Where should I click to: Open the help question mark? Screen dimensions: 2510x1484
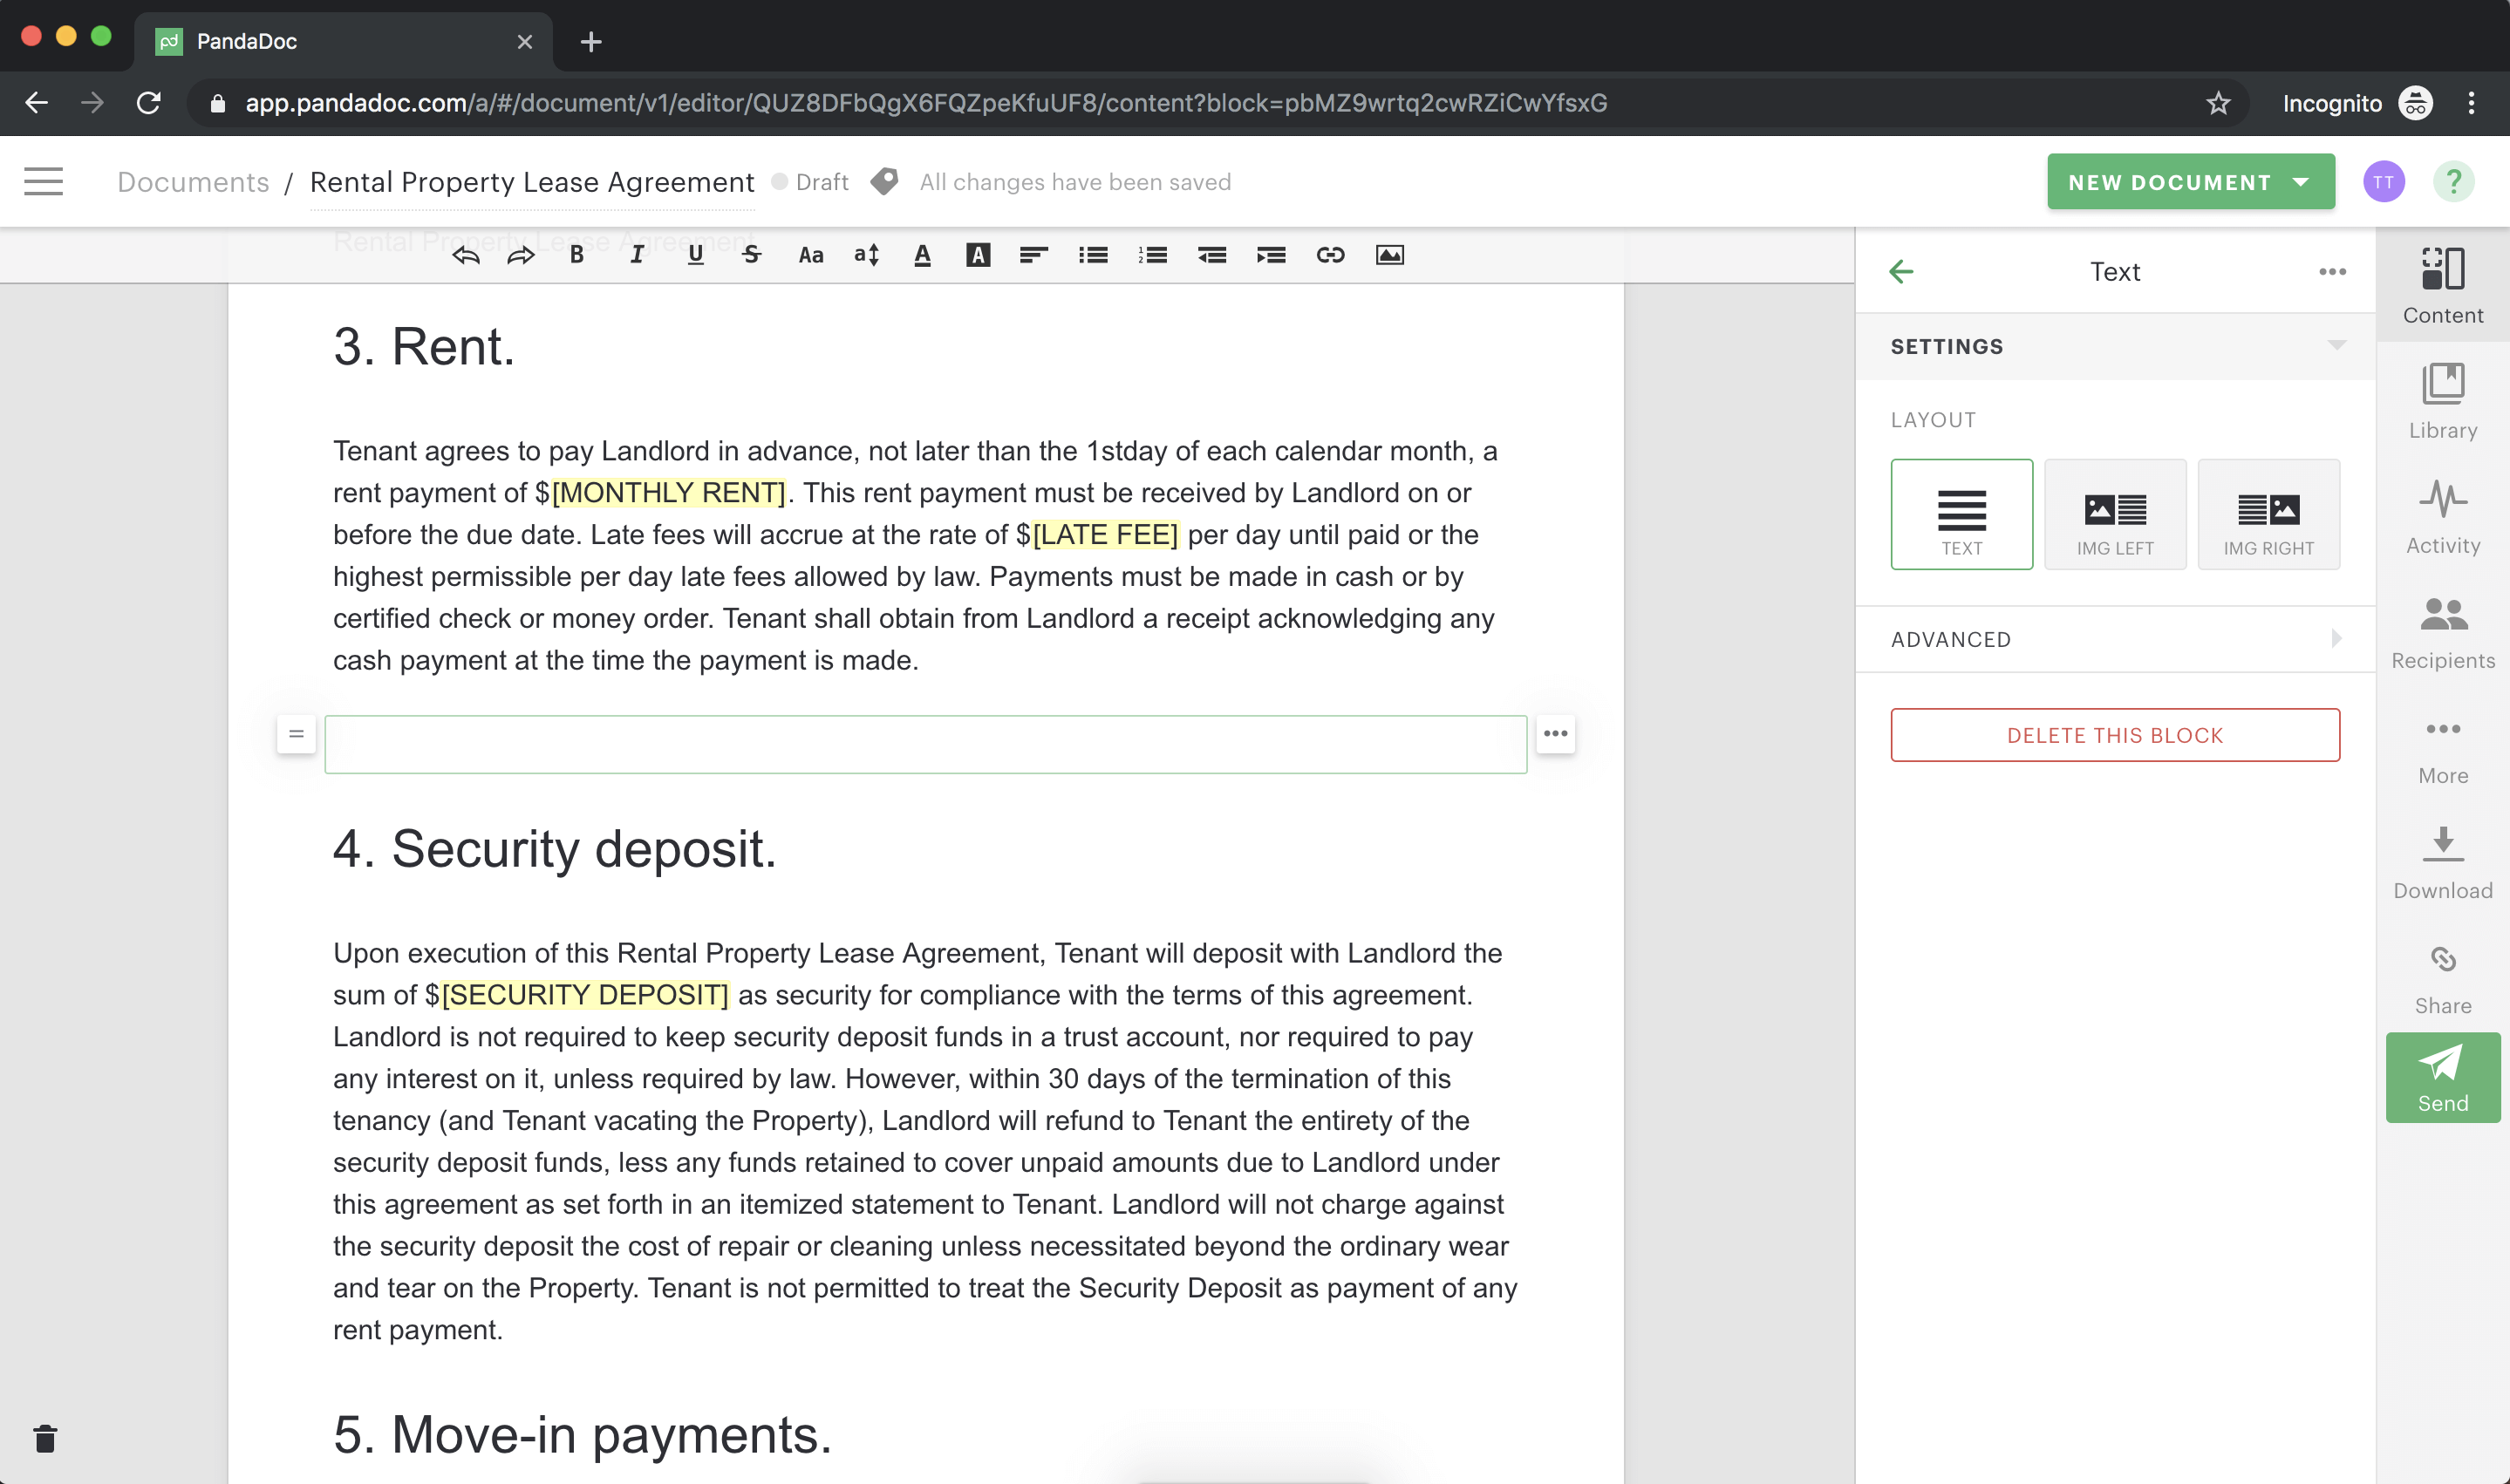[2453, 182]
